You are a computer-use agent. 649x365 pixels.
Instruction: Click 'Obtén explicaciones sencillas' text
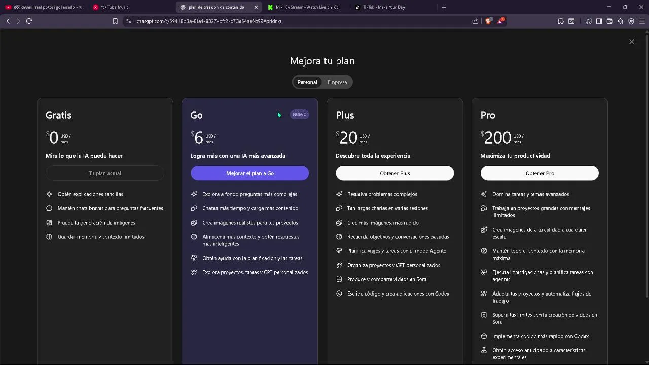pos(90,194)
